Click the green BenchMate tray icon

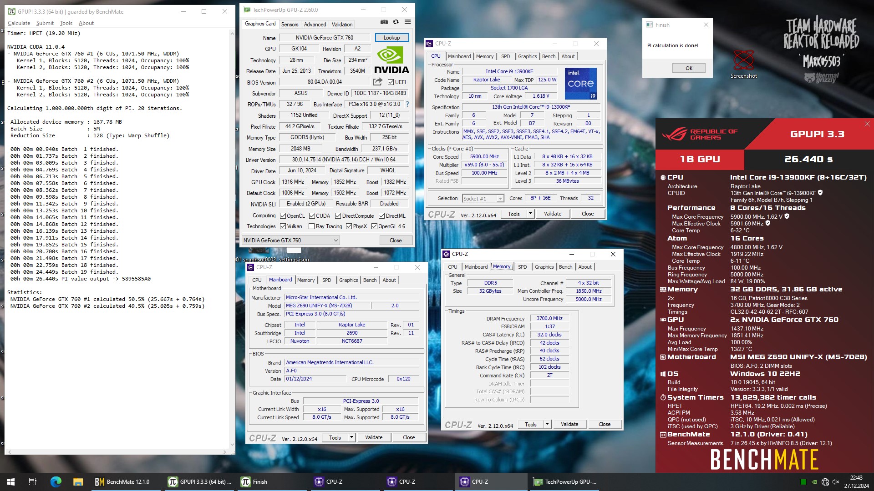click(x=803, y=482)
